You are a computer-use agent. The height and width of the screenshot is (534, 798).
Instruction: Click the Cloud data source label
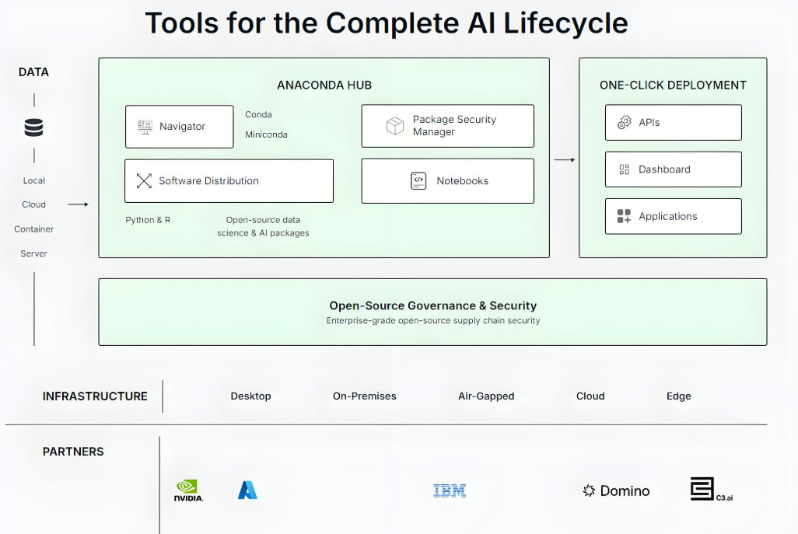33,204
